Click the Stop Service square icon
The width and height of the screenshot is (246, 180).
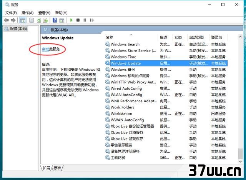tap(78, 20)
